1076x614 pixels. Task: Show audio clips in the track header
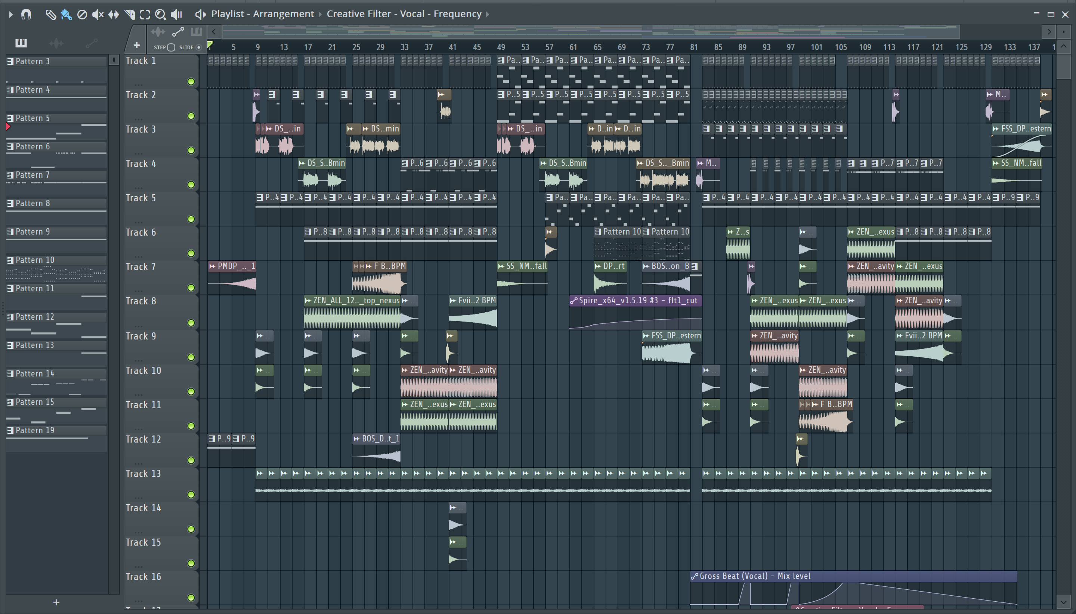click(158, 32)
